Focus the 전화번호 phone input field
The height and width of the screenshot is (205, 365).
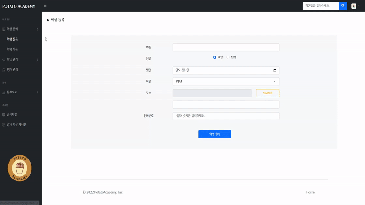[x=226, y=116]
